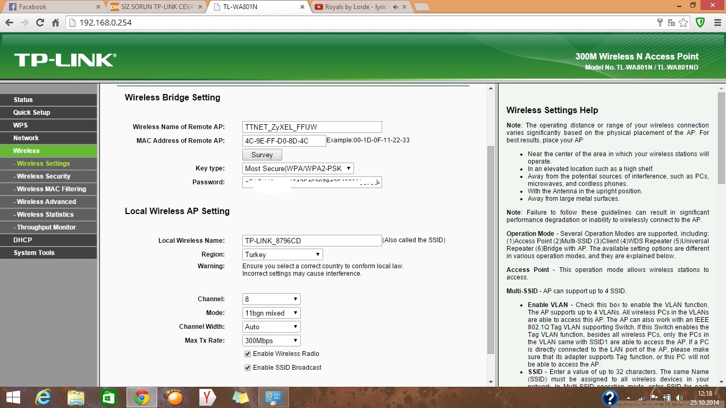The width and height of the screenshot is (726, 408).
Task: Click the browser forward arrow
Action: (24, 23)
